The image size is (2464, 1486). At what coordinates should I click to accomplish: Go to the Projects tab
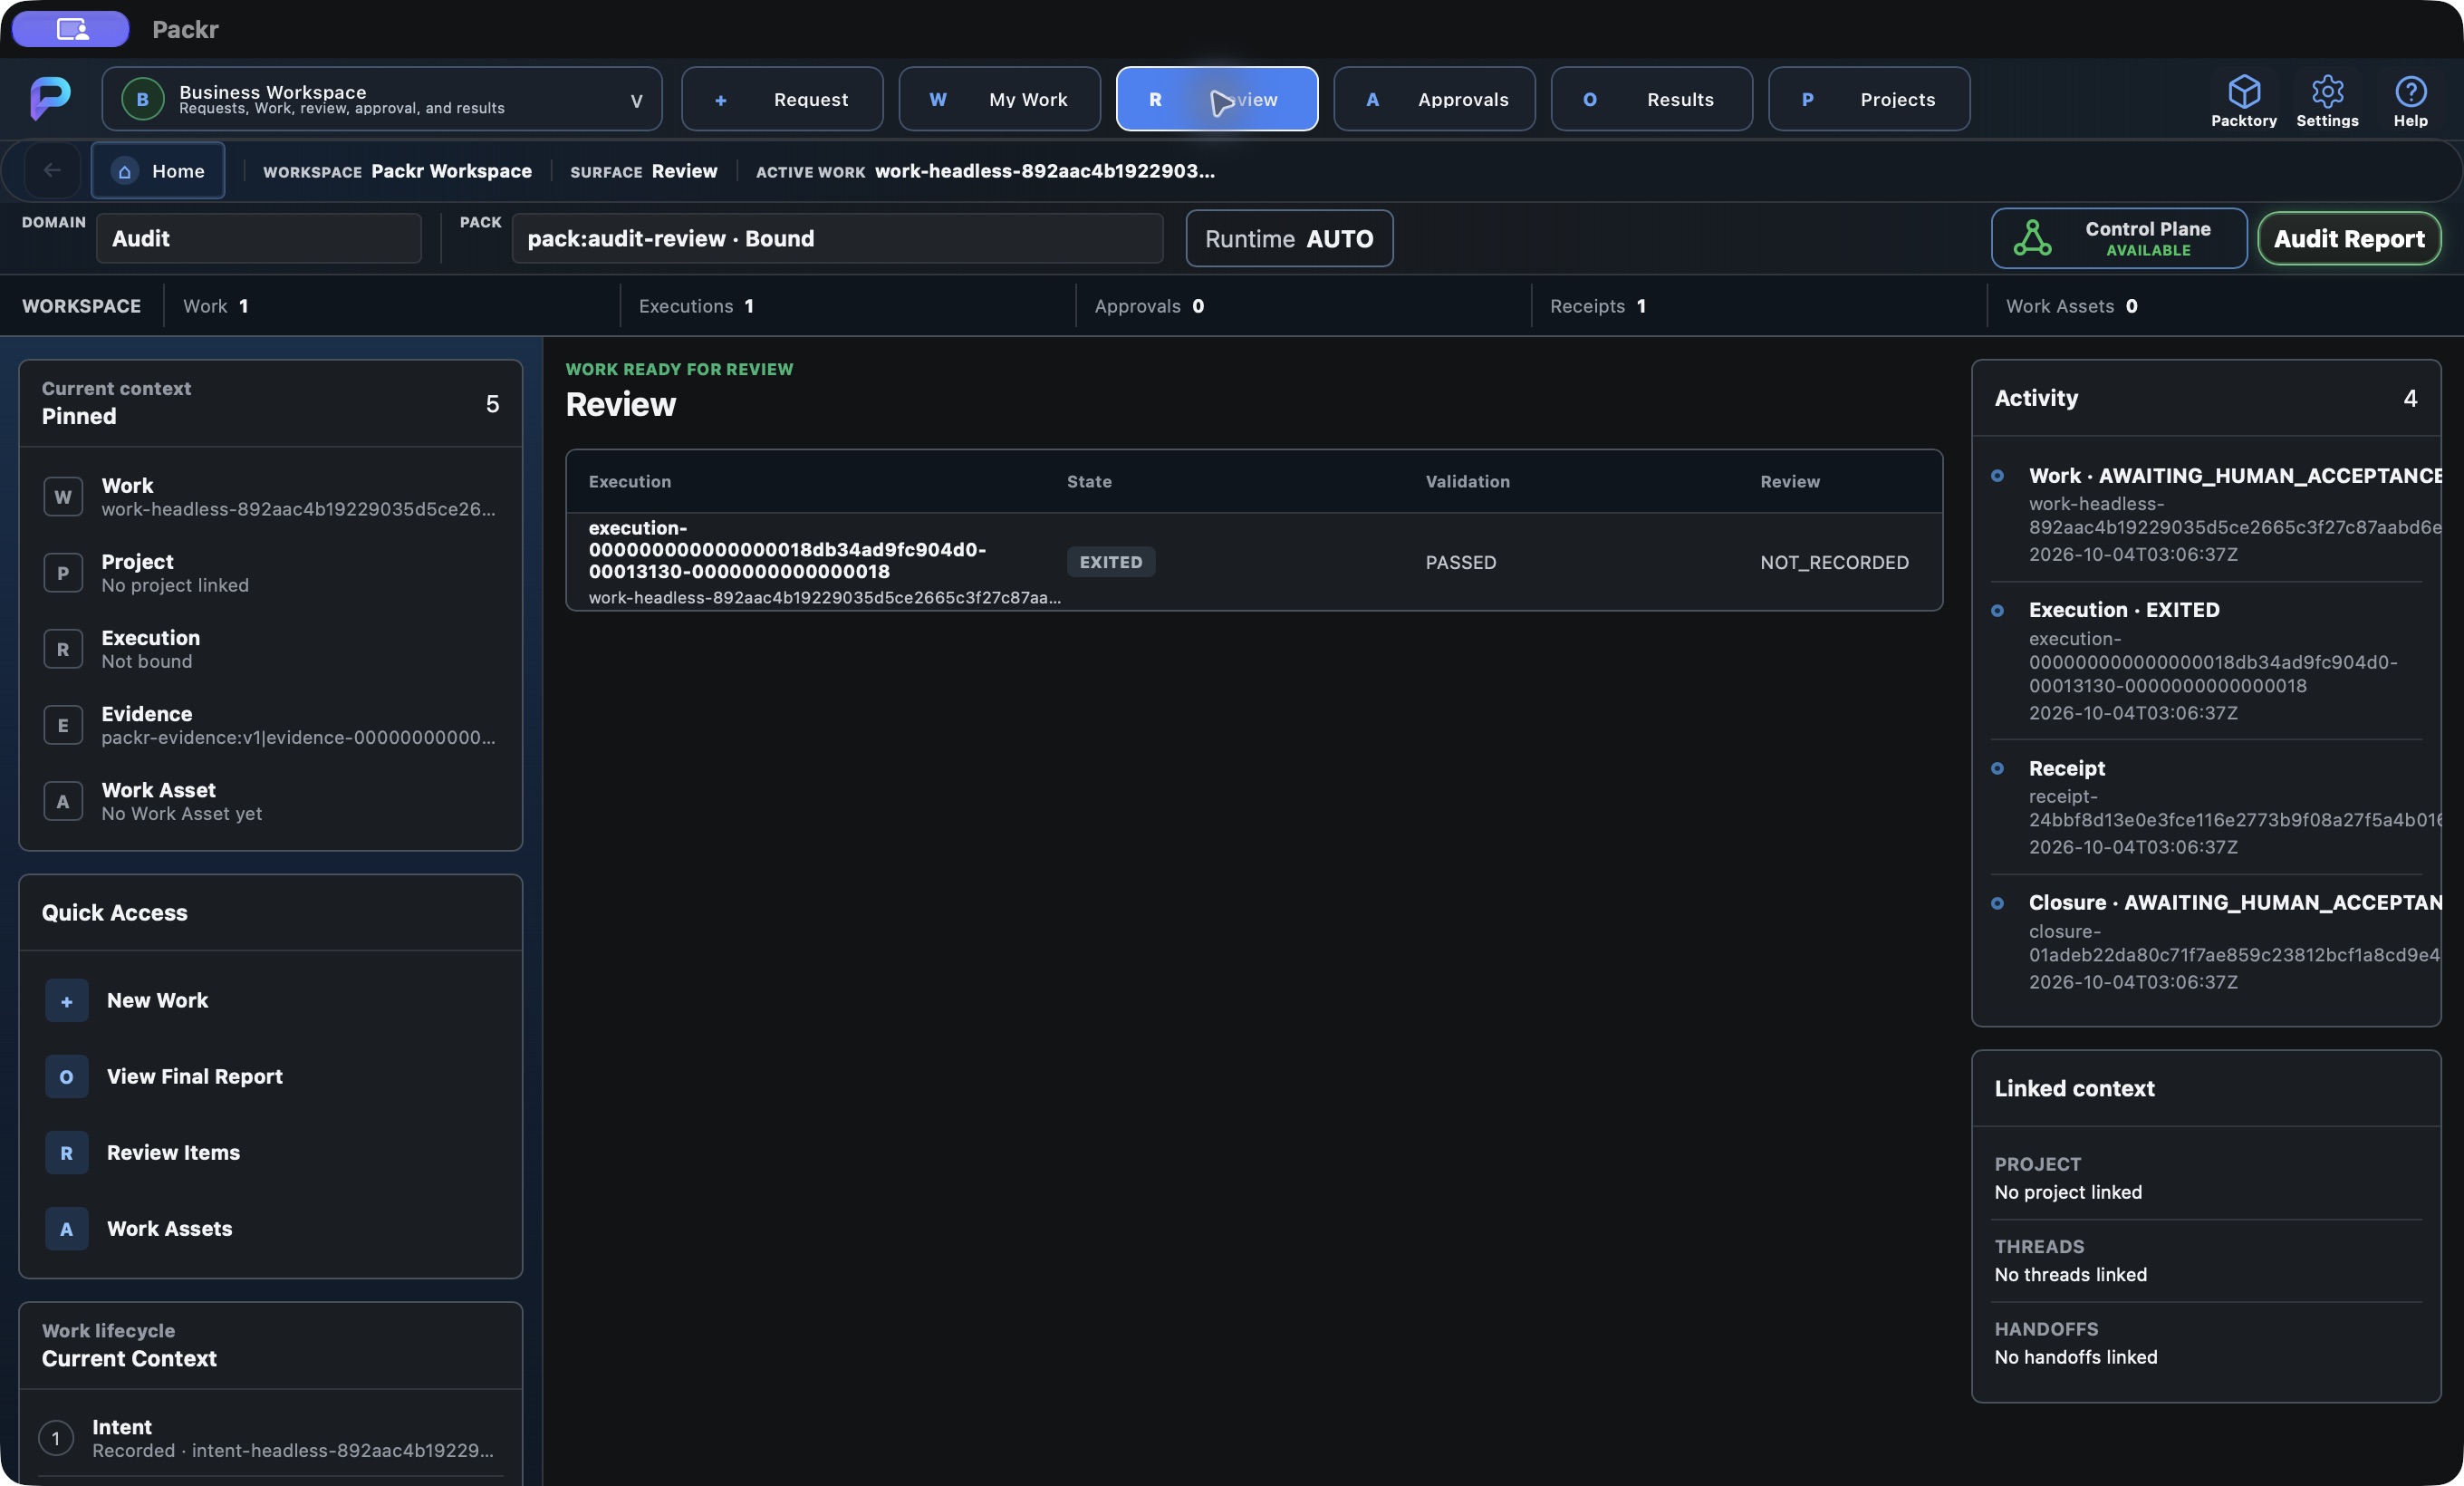[x=1869, y=99]
